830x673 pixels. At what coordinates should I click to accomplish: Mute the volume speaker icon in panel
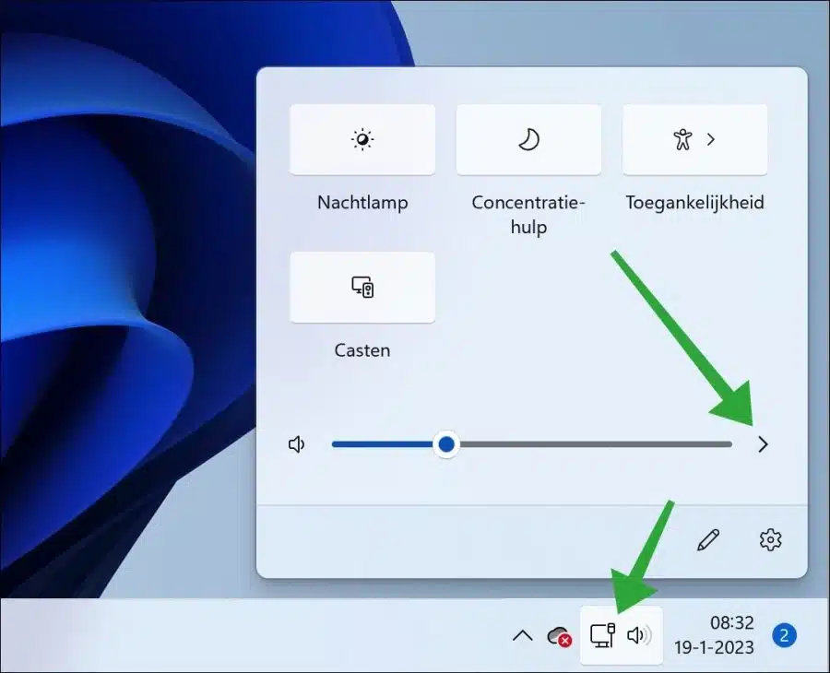(296, 444)
